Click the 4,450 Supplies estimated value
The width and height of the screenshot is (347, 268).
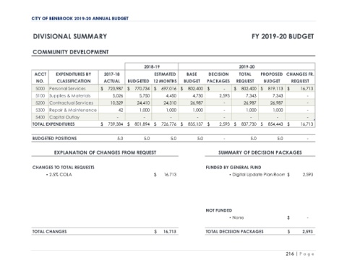coord(171,96)
